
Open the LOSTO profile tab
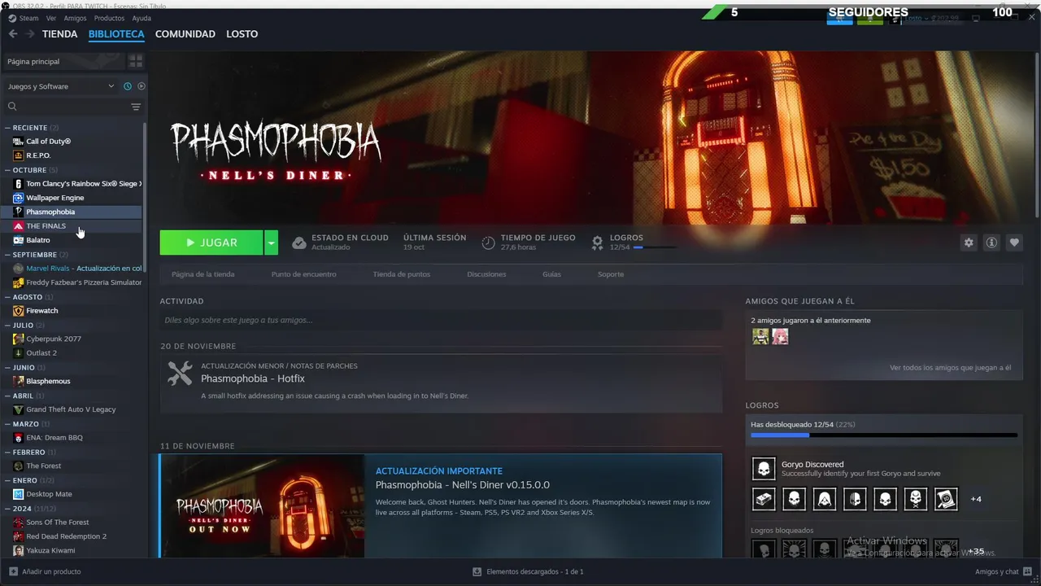pos(242,34)
